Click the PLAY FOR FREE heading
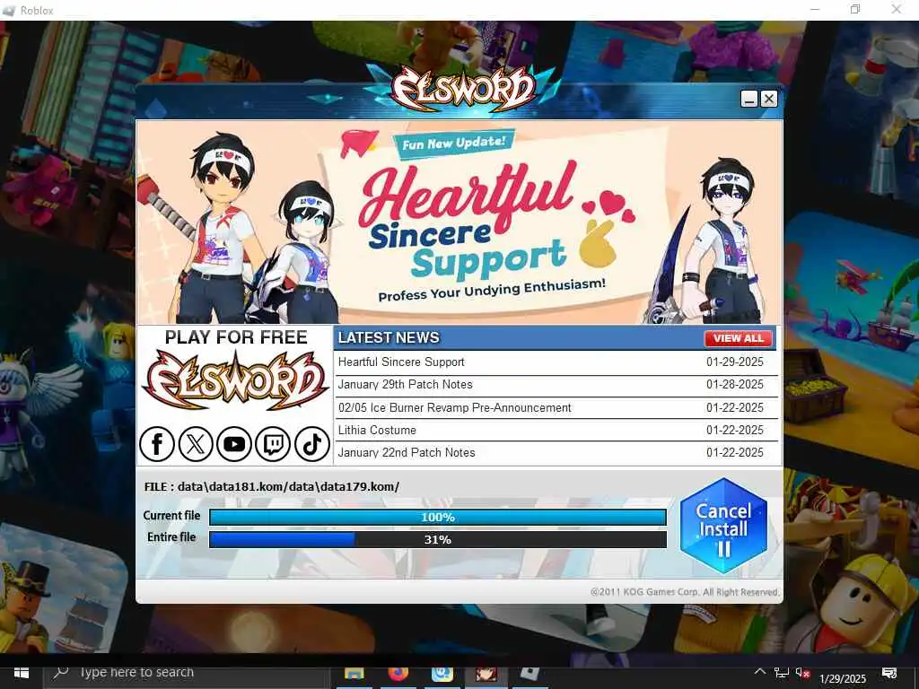This screenshot has width=919, height=689. pos(236,337)
